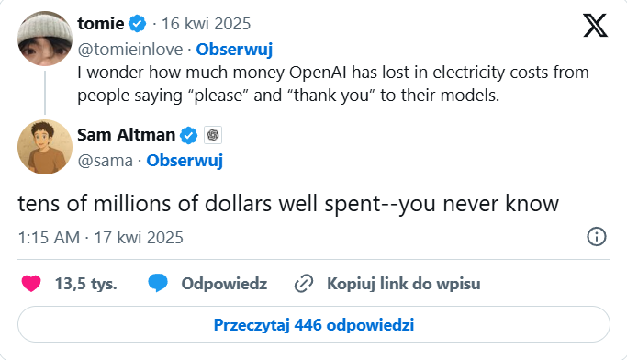Click the blue reply speech bubble icon

[x=158, y=283]
